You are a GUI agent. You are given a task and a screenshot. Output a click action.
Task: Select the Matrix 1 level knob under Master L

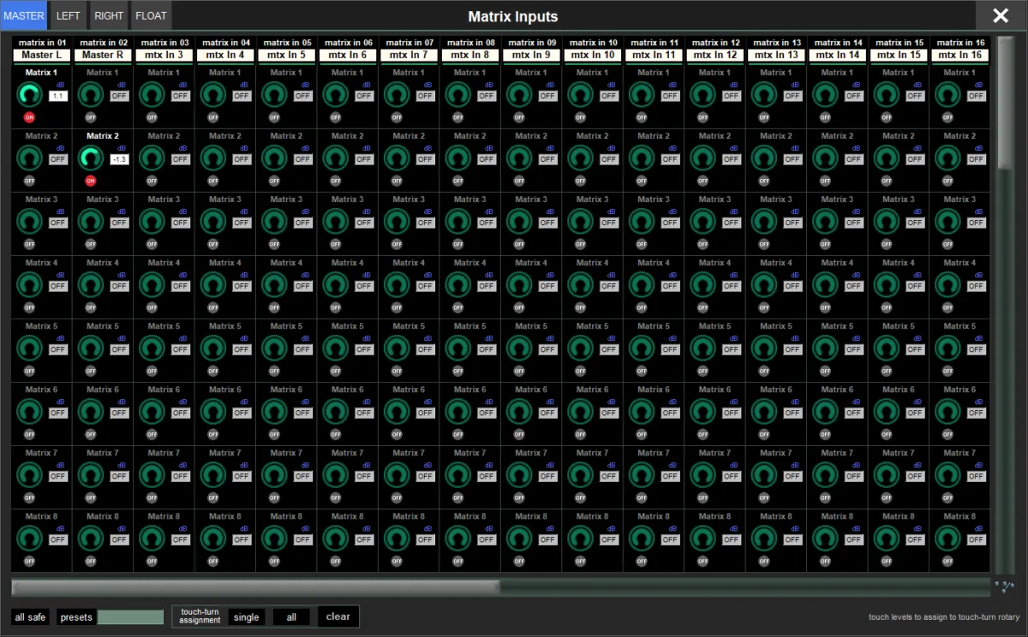pos(30,94)
